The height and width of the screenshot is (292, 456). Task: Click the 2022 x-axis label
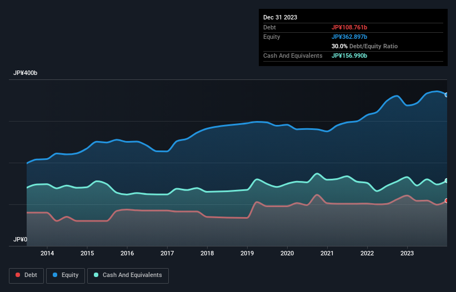click(x=367, y=253)
